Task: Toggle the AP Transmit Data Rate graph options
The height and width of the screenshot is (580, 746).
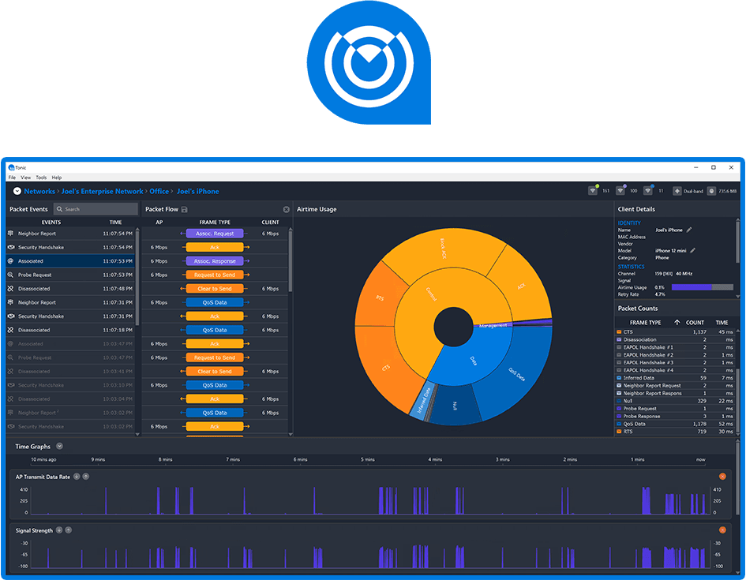Action: [x=76, y=476]
